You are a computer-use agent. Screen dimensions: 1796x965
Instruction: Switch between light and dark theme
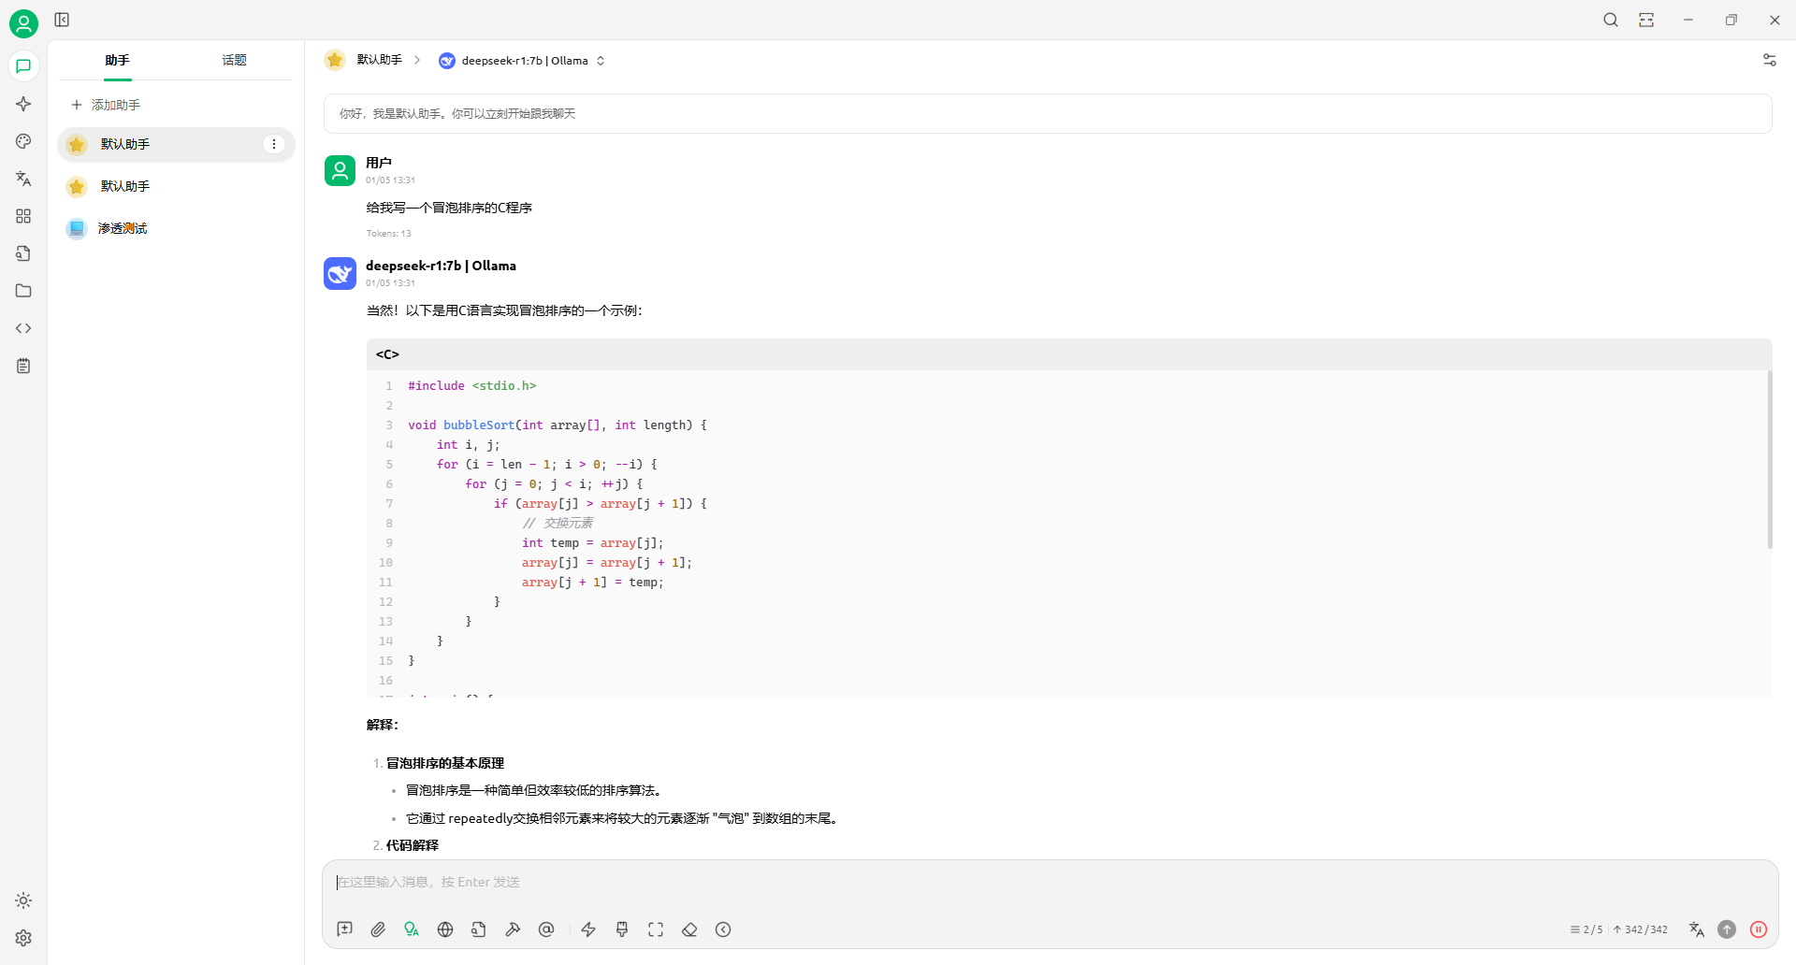[x=23, y=900]
